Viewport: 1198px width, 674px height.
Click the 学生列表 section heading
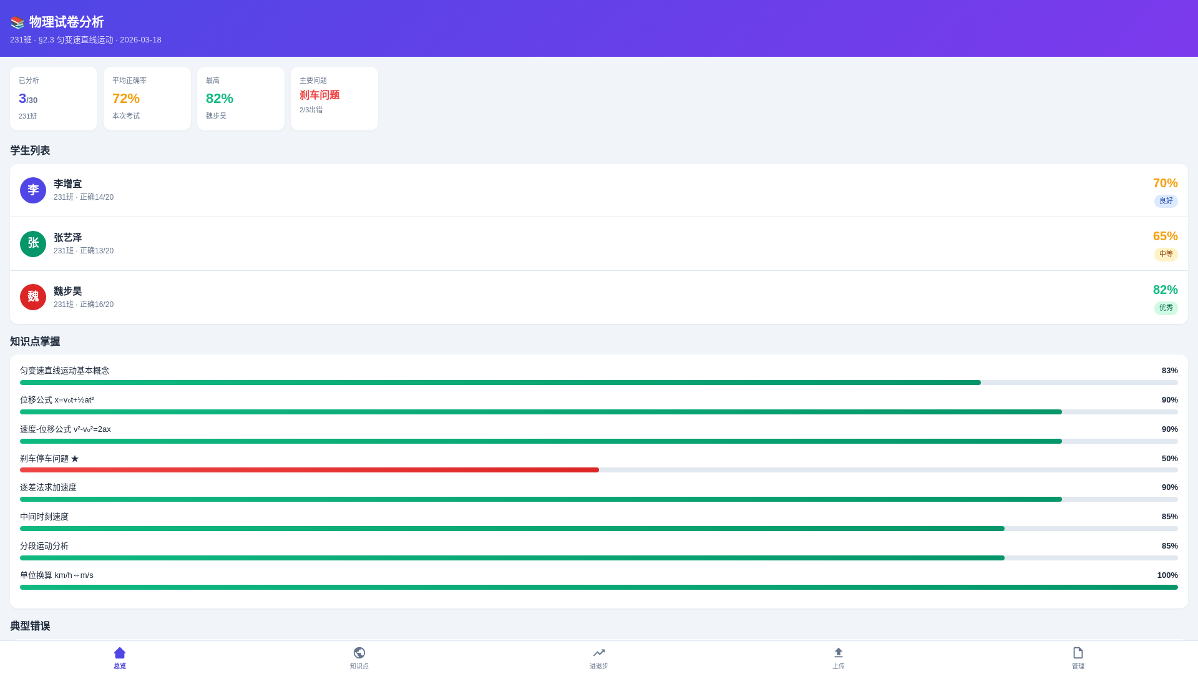(x=30, y=150)
